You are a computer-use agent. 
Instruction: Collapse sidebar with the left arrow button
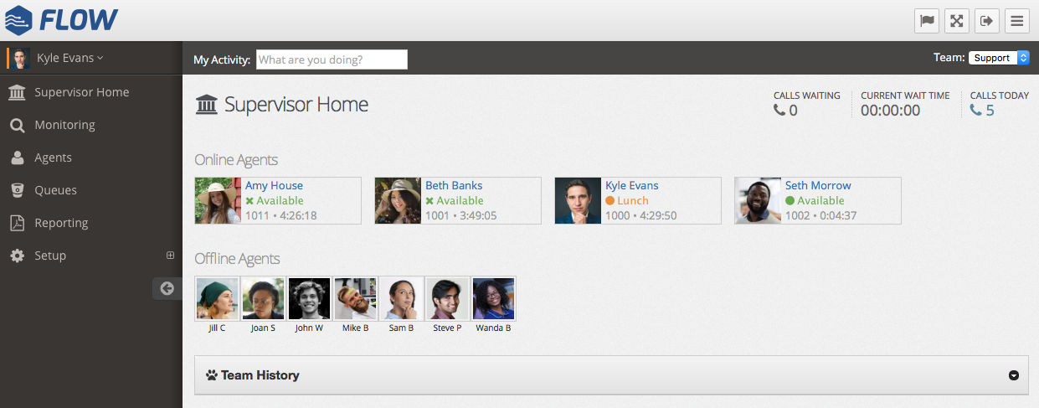167,288
